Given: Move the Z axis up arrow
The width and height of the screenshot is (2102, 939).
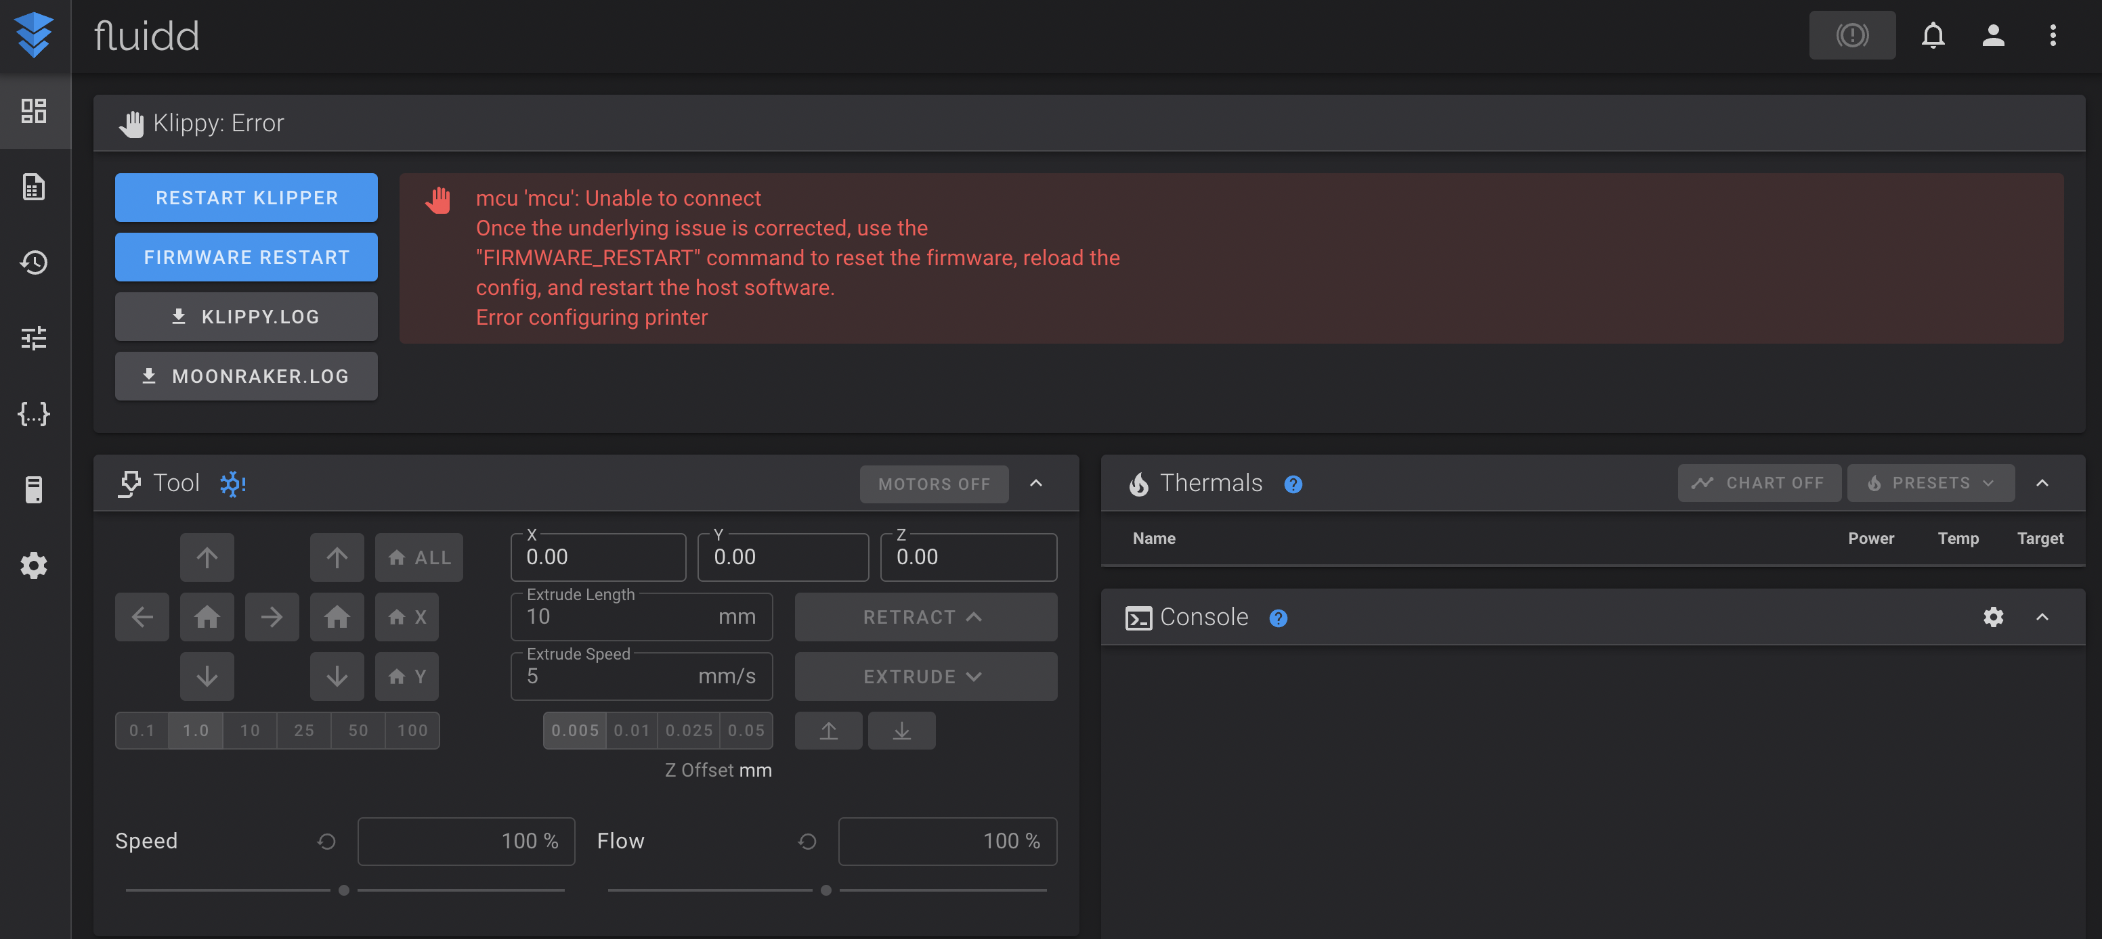Looking at the screenshot, I should point(337,557).
